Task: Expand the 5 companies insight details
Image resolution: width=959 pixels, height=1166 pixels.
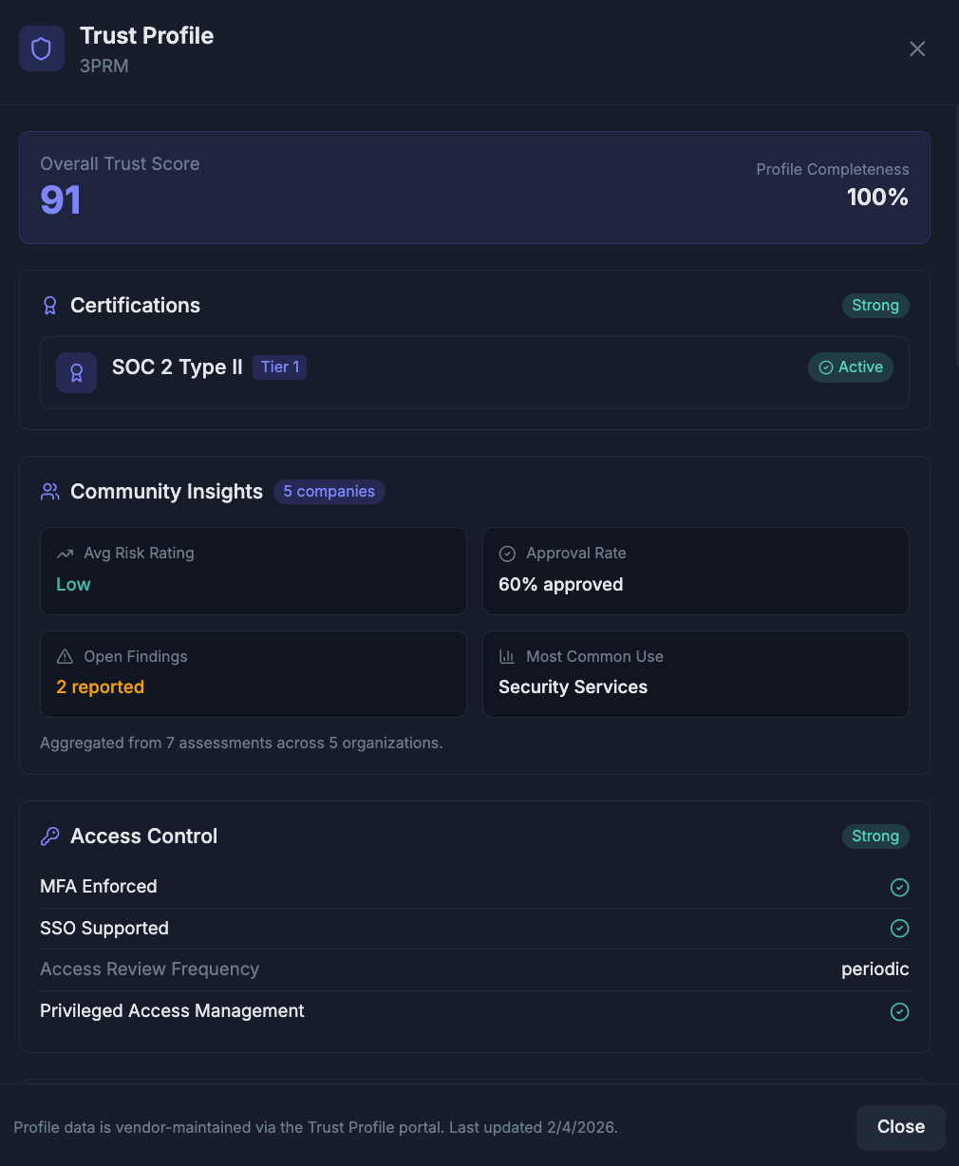Action: point(329,491)
